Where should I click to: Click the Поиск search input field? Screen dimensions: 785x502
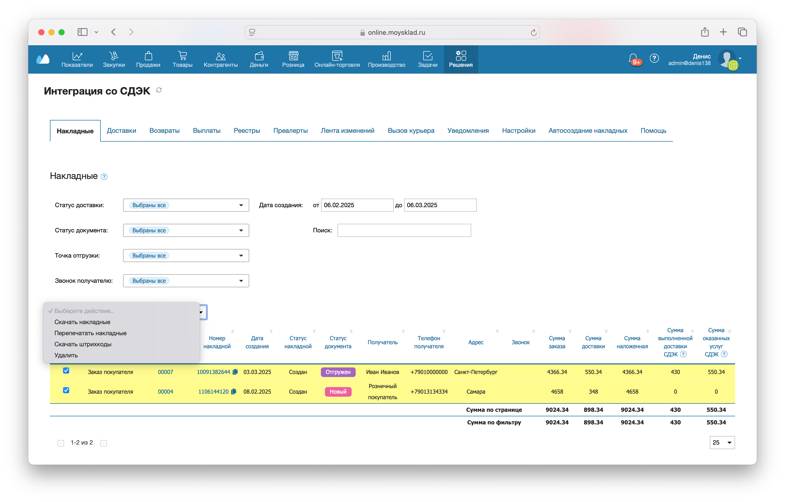404,231
